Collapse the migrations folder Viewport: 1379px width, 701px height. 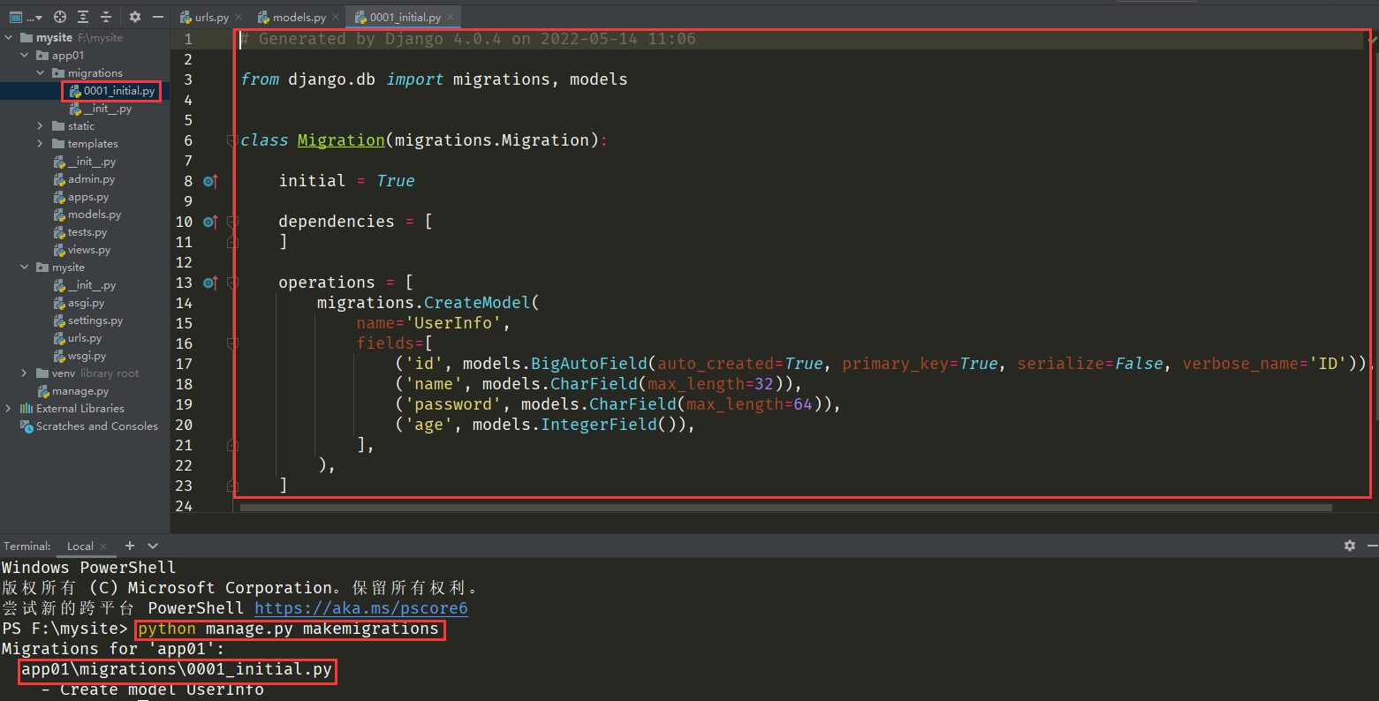coord(41,73)
